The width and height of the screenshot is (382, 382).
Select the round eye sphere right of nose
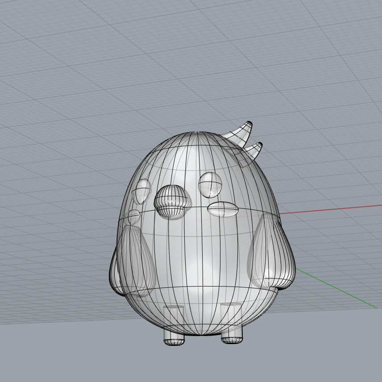click(210, 185)
